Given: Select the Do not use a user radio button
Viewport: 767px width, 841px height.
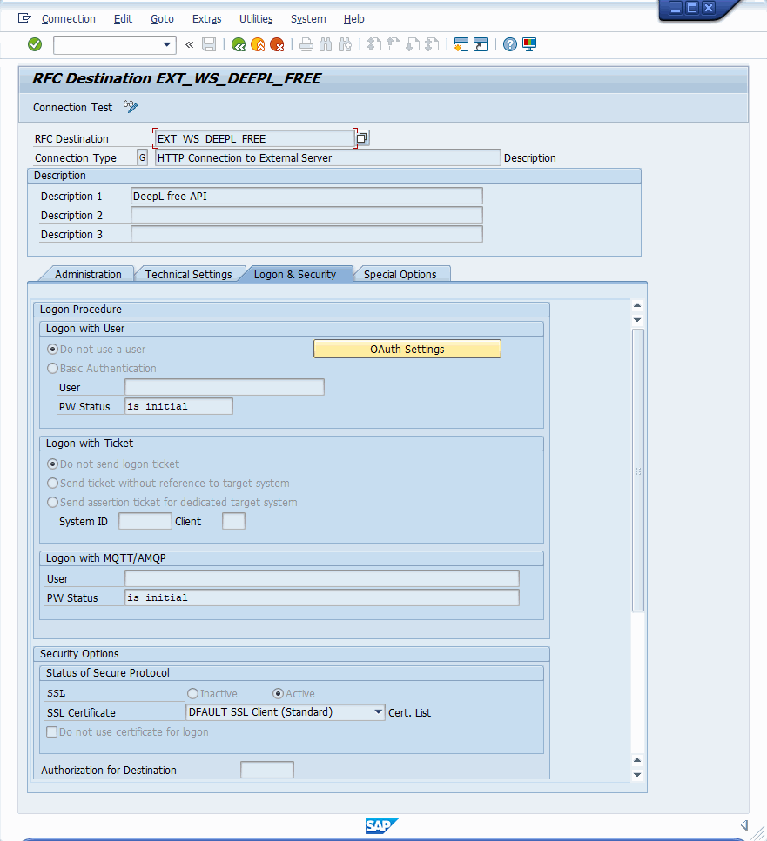Looking at the screenshot, I should tap(52, 349).
